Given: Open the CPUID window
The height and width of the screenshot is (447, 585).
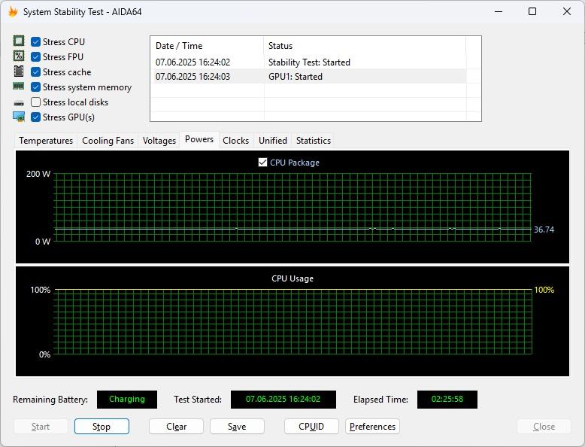Looking at the screenshot, I should 311,427.
